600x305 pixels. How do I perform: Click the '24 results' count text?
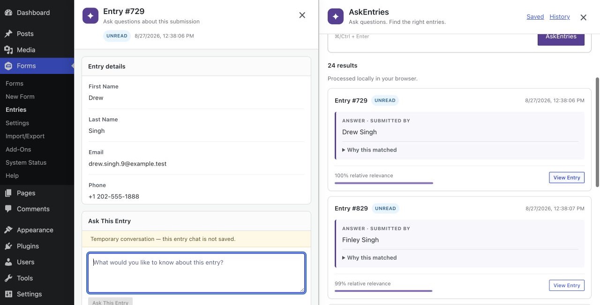point(343,65)
